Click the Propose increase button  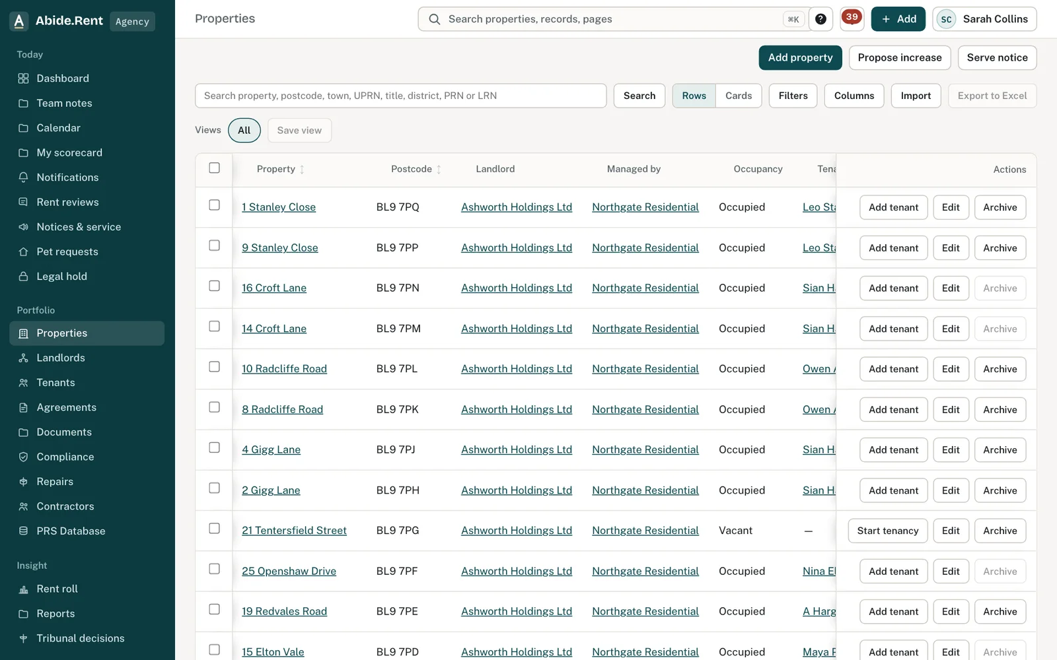click(x=899, y=57)
